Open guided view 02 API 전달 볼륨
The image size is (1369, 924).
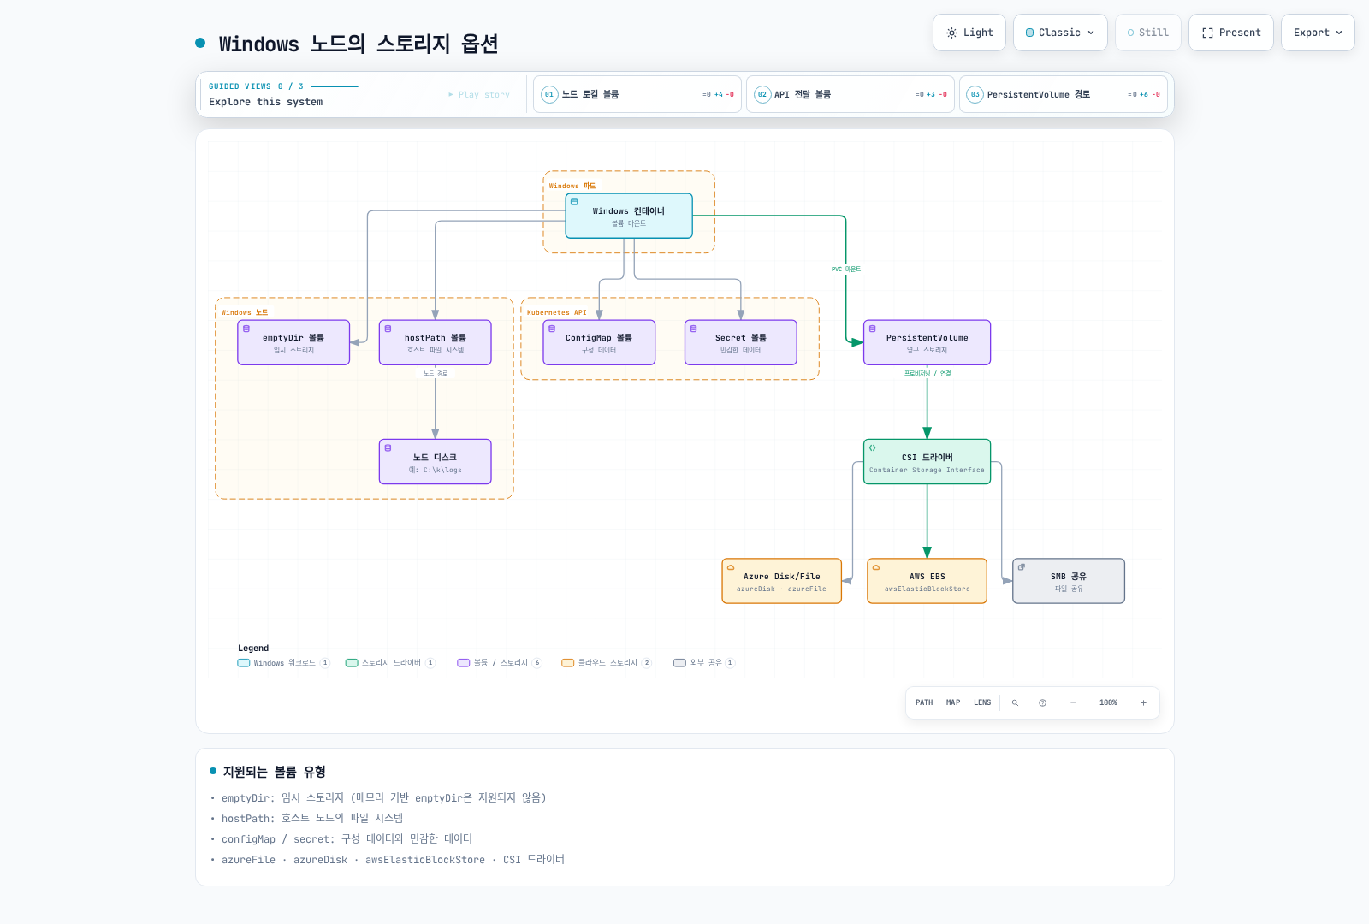click(x=850, y=94)
